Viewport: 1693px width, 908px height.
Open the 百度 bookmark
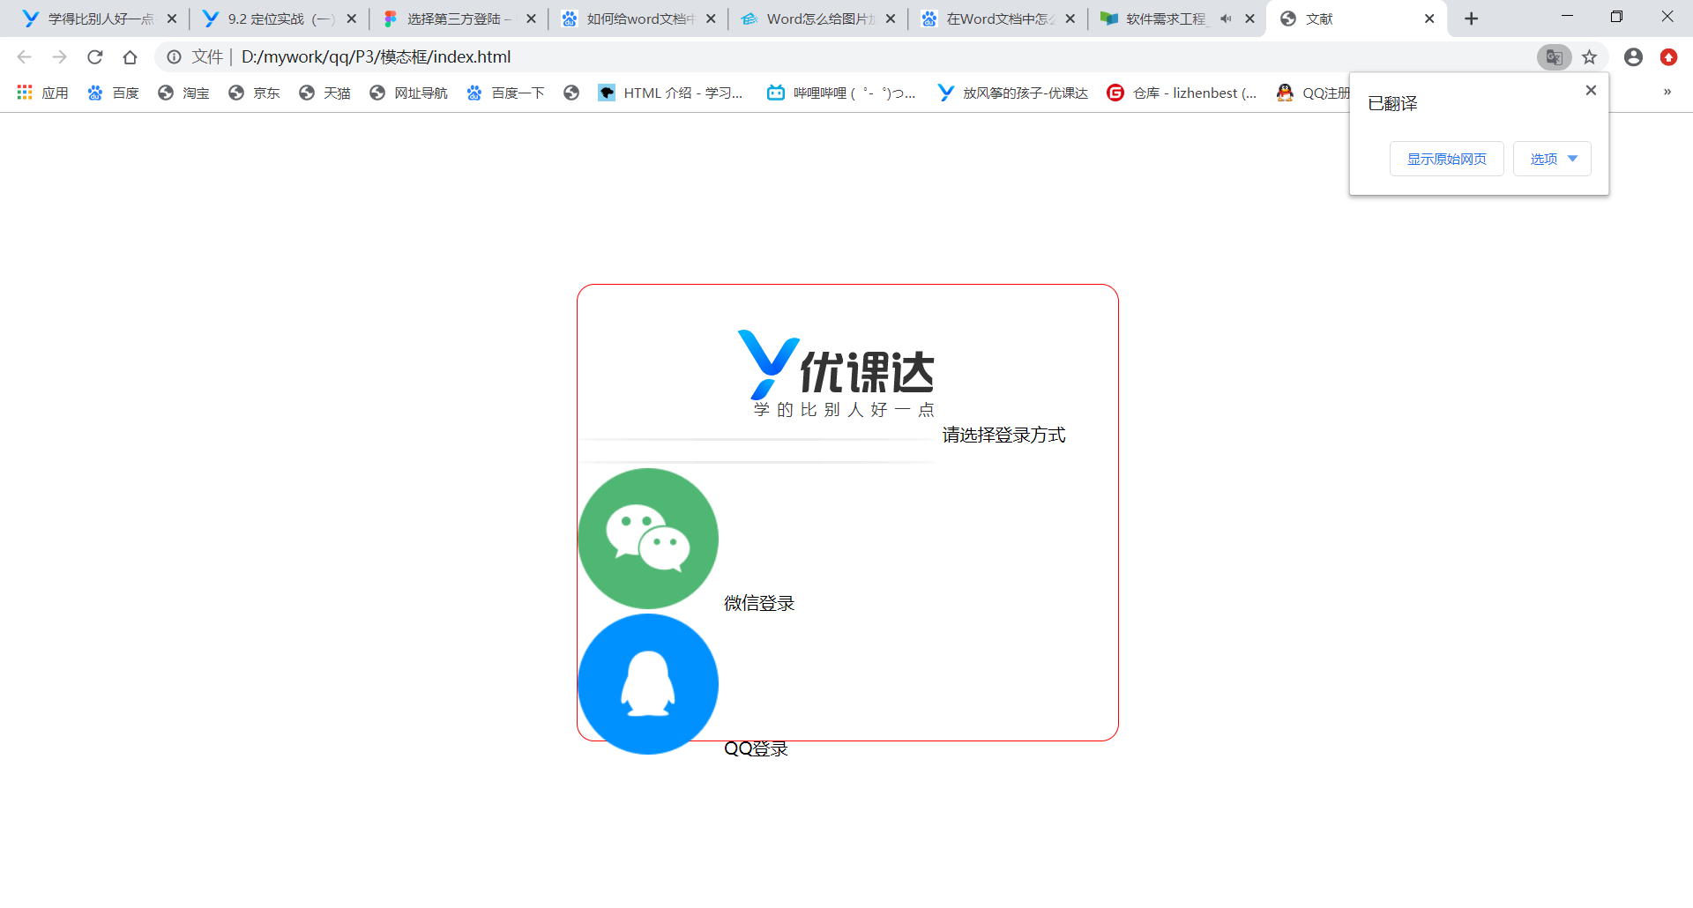coord(113,93)
